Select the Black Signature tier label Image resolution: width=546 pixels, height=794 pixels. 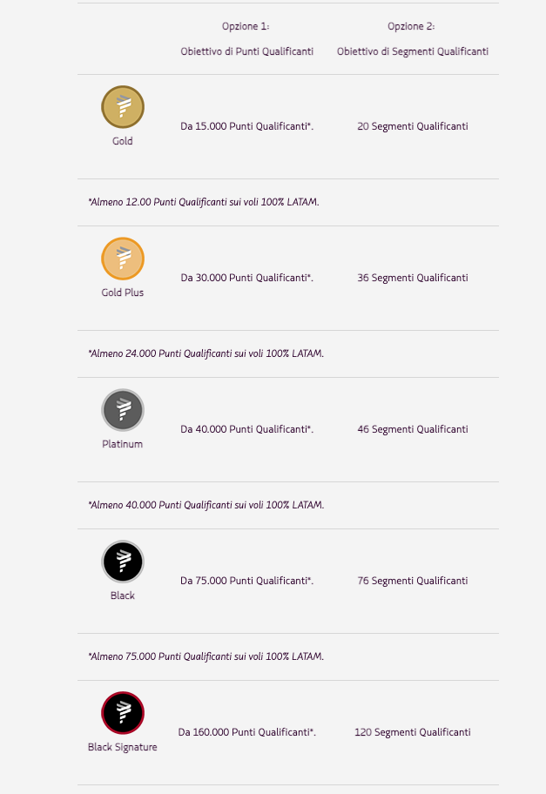(x=123, y=747)
